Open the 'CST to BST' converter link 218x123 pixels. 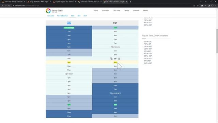[x=147, y=46]
